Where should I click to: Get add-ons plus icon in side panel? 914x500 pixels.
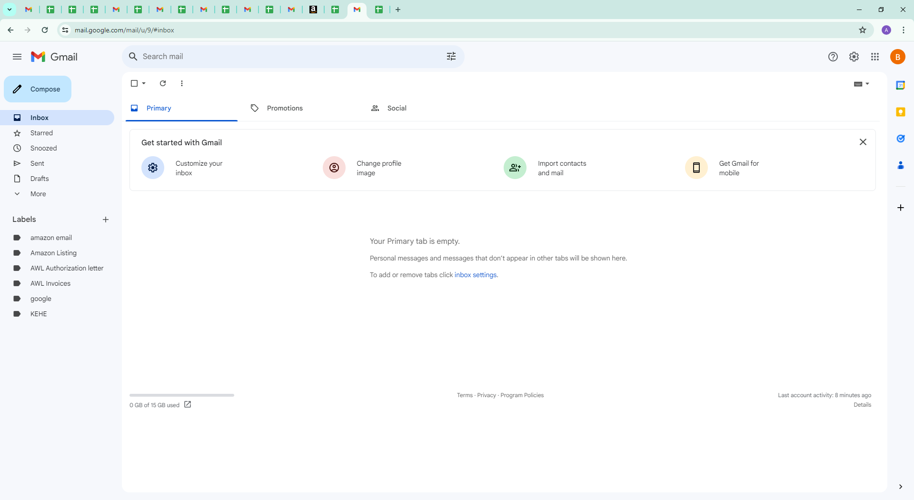click(901, 208)
